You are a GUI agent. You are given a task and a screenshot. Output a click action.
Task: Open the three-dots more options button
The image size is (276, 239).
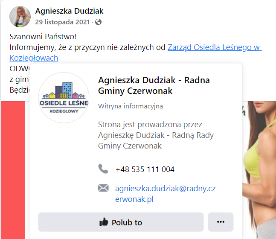(221, 222)
